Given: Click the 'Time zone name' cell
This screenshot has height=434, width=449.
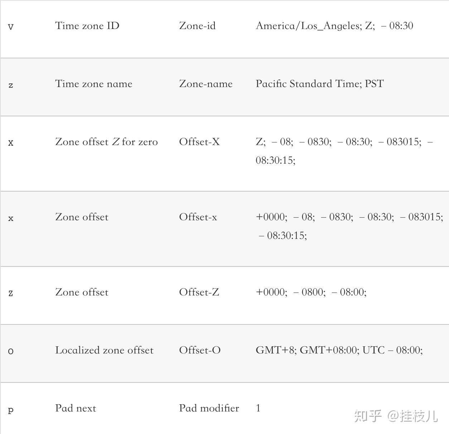Looking at the screenshot, I should coord(93,84).
